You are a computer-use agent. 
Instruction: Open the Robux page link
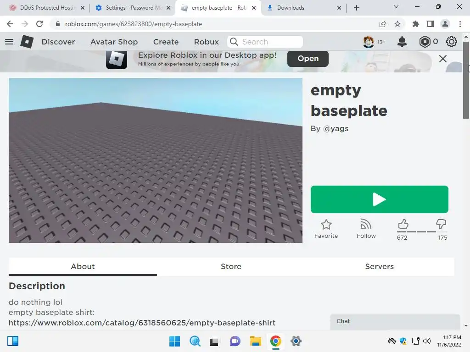pos(206,42)
